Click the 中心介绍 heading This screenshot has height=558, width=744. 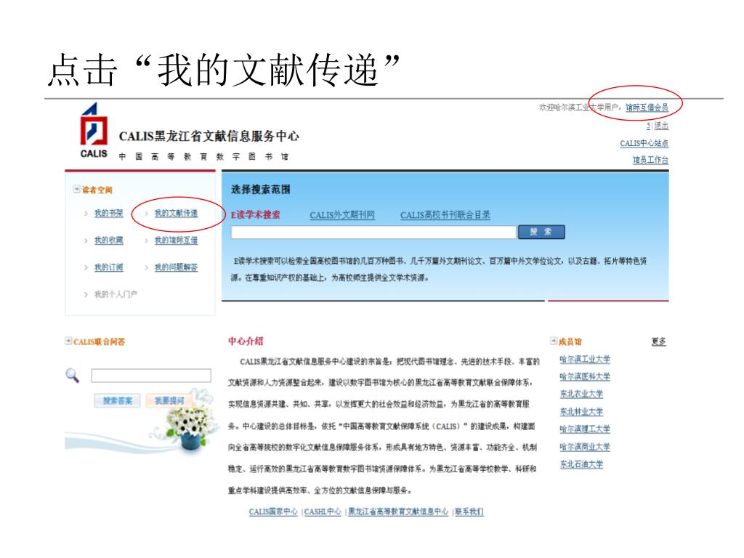point(246,341)
